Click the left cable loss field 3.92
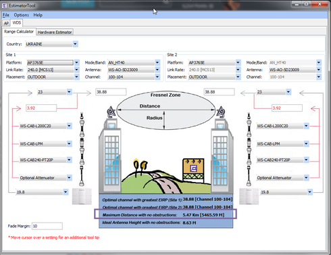The width and height of the screenshot is (331, 255). coord(41,108)
